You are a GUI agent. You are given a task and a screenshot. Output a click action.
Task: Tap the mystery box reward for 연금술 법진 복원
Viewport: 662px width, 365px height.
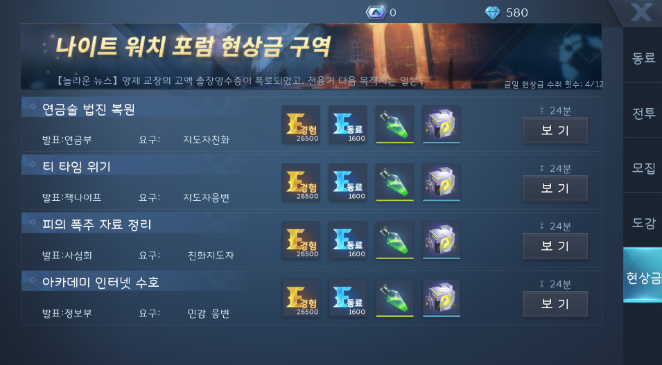[441, 125]
